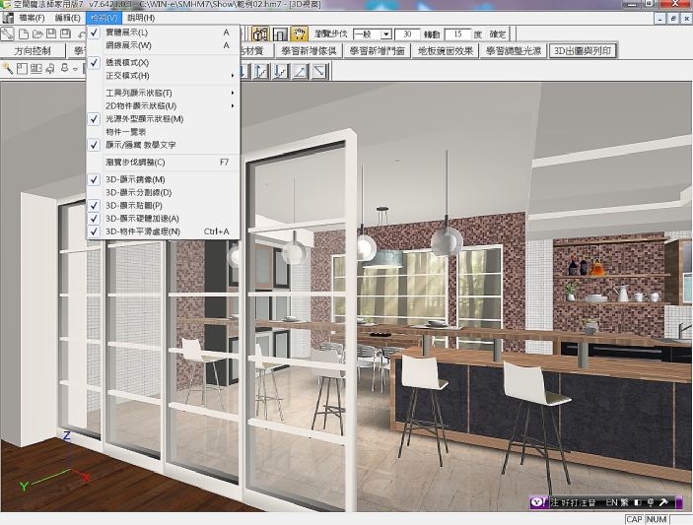Image resolution: width=693 pixels, height=525 pixels.
Task: Click the 學習新增傢俱 button
Action: 309,51
